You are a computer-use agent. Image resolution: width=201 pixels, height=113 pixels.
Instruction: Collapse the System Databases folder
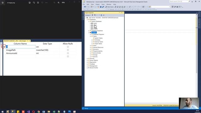tap(89, 21)
